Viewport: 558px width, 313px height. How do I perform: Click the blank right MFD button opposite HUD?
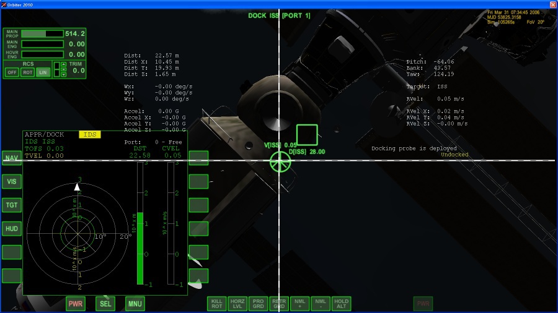pos(198,228)
